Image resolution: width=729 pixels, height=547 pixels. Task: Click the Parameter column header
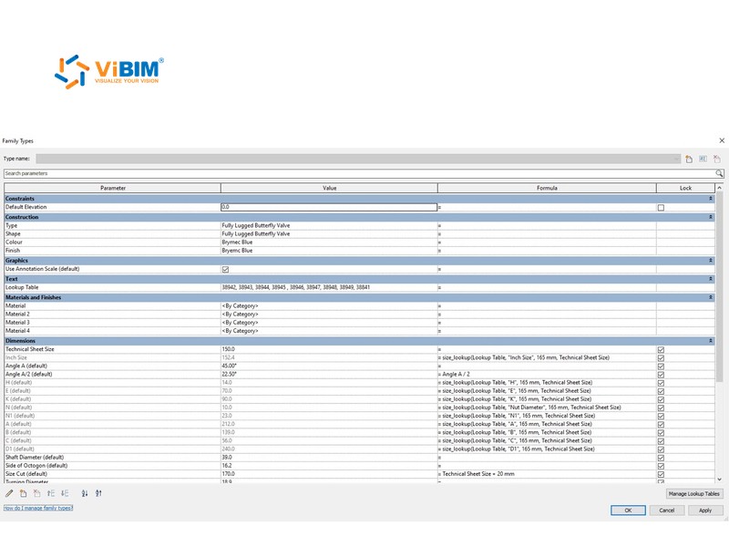pyautogui.click(x=112, y=188)
